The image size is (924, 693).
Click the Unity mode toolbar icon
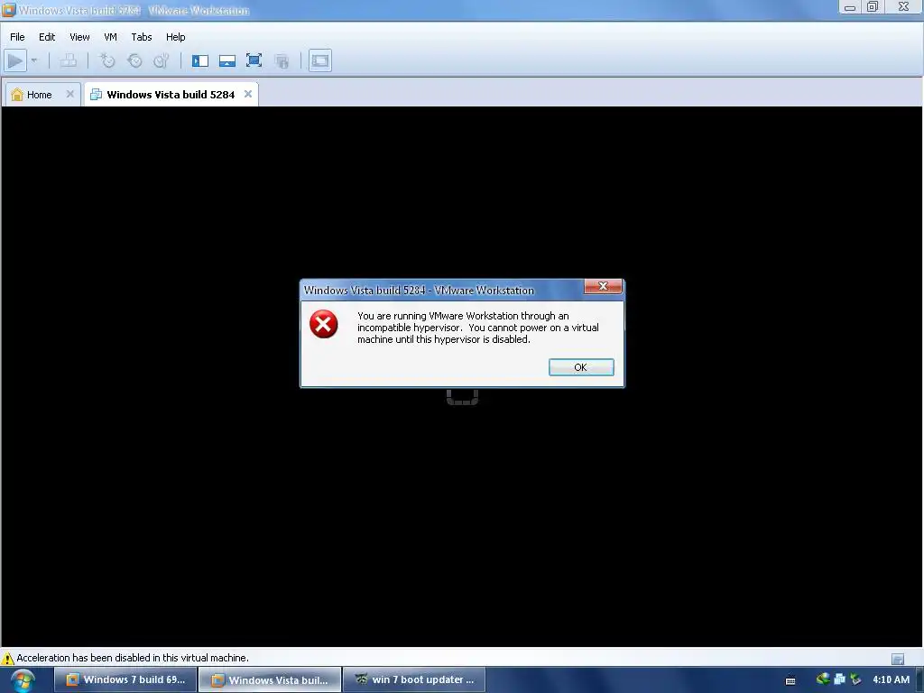pyautogui.click(x=282, y=60)
